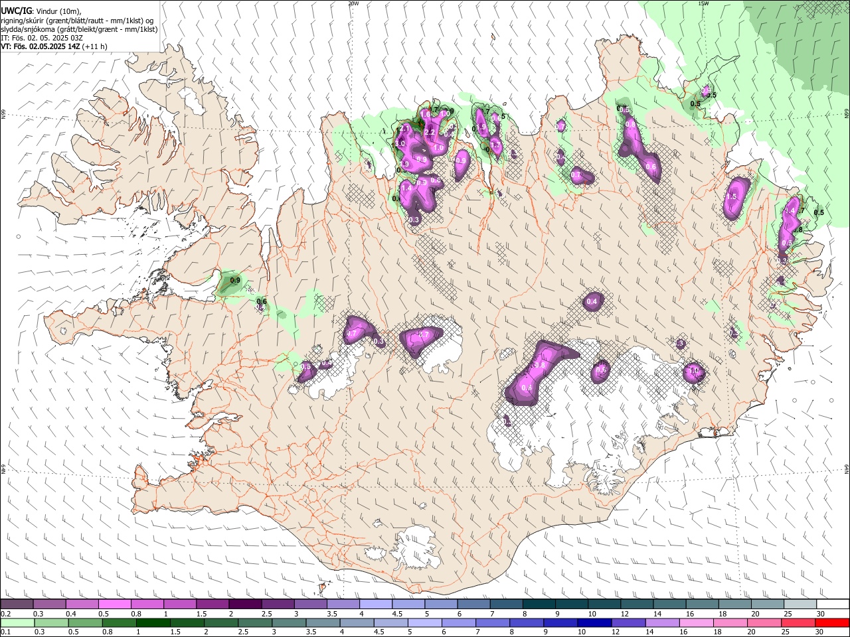This screenshot has width=850, height=637.
Task: Select the light grey swatch starting at 25
Action: pos(800,604)
